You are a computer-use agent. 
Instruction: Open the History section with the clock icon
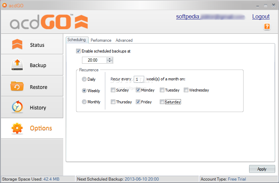point(32,108)
